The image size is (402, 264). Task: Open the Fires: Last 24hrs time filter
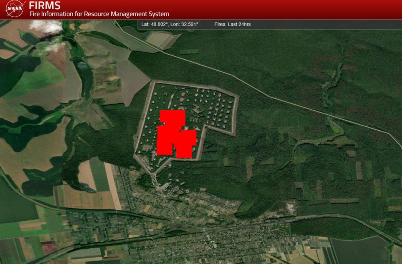(232, 24)
